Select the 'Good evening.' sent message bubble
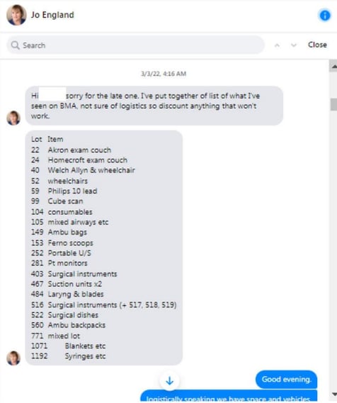This screenshot has height=403, width=337. pos(286,380)
